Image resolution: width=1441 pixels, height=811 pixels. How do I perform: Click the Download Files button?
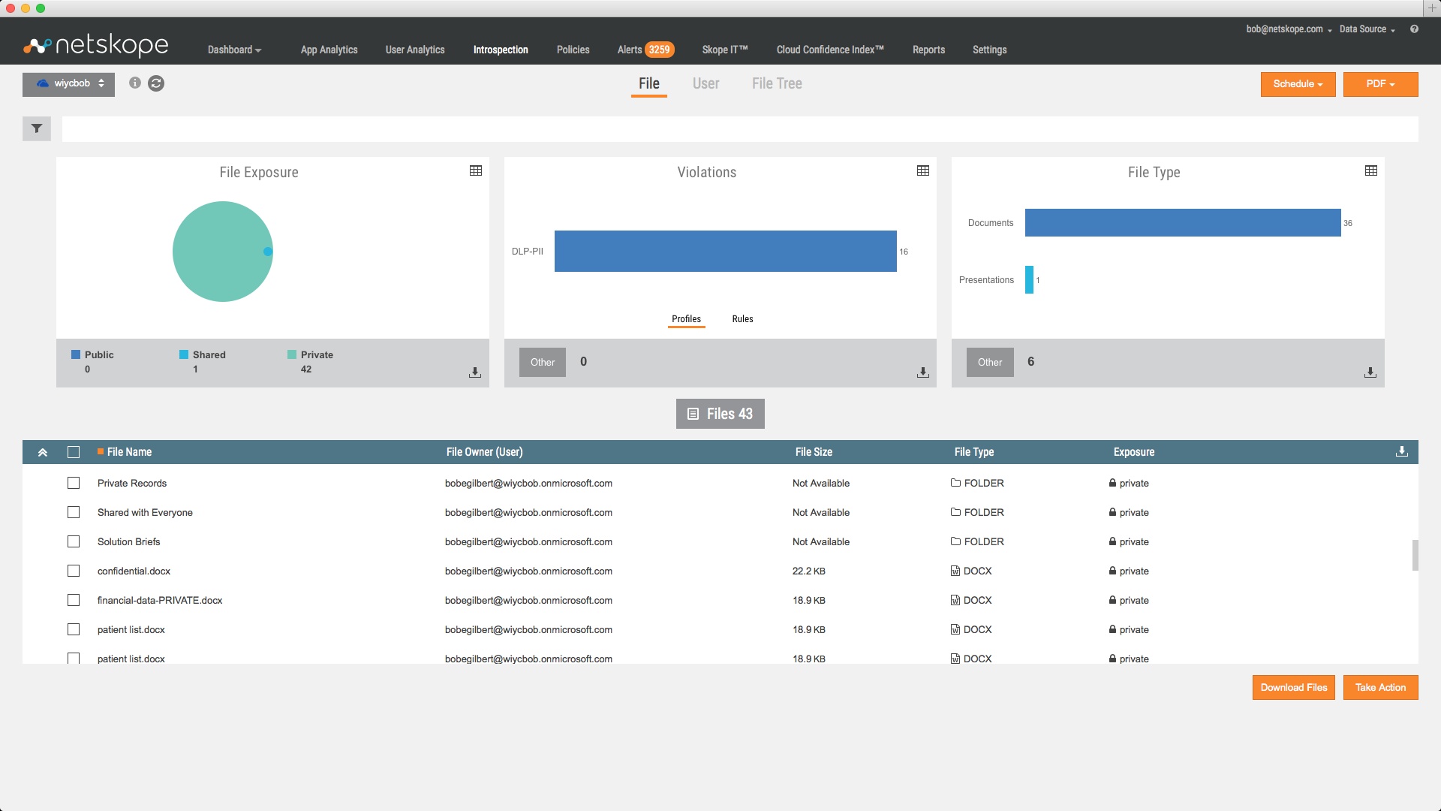[x=1293, y=687]
